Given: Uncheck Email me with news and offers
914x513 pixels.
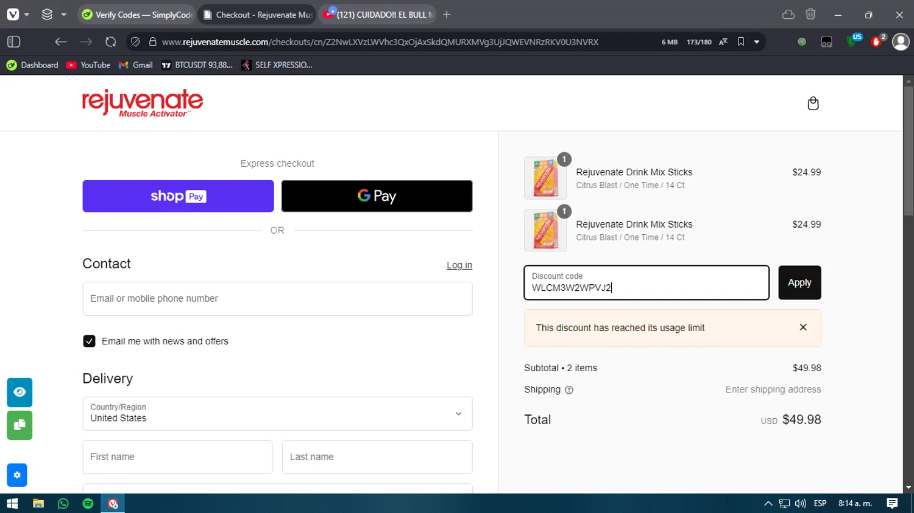Looking at the screenshot, I should tap(89, 341).
